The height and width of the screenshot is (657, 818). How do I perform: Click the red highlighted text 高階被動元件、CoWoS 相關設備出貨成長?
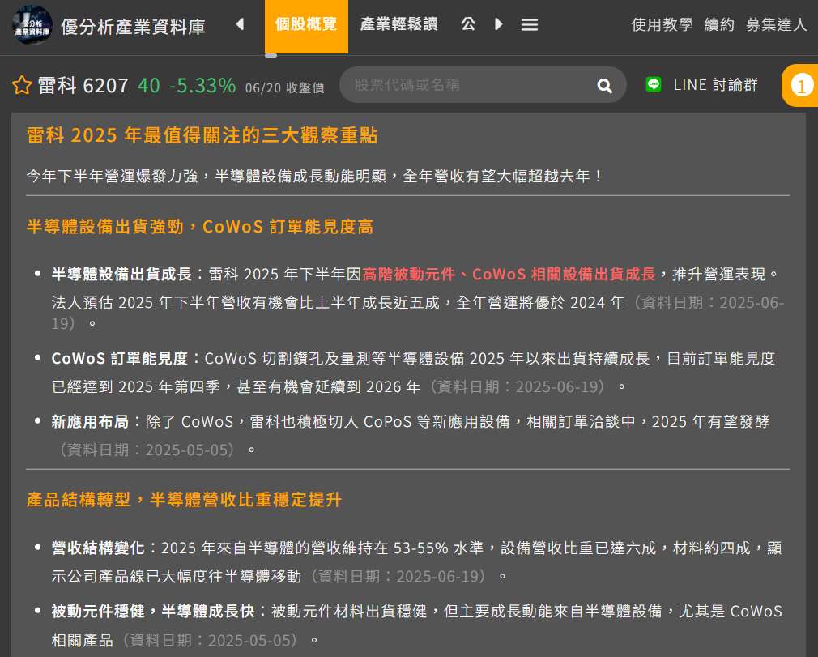[508, 274]
